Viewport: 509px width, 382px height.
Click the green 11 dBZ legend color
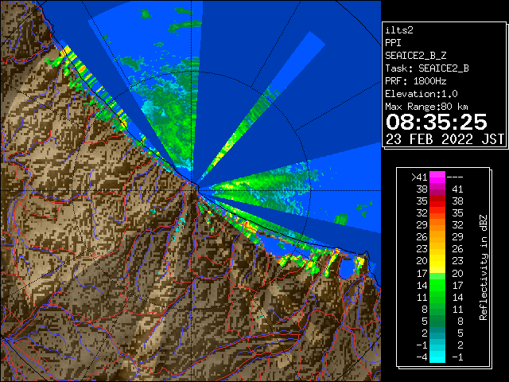[437, 297]
